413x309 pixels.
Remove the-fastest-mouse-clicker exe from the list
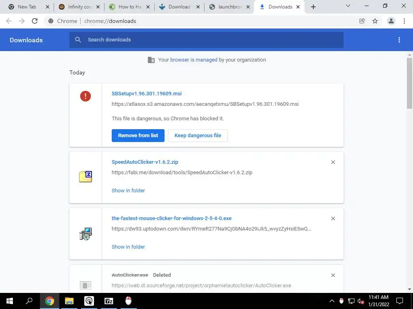[333, 218]
